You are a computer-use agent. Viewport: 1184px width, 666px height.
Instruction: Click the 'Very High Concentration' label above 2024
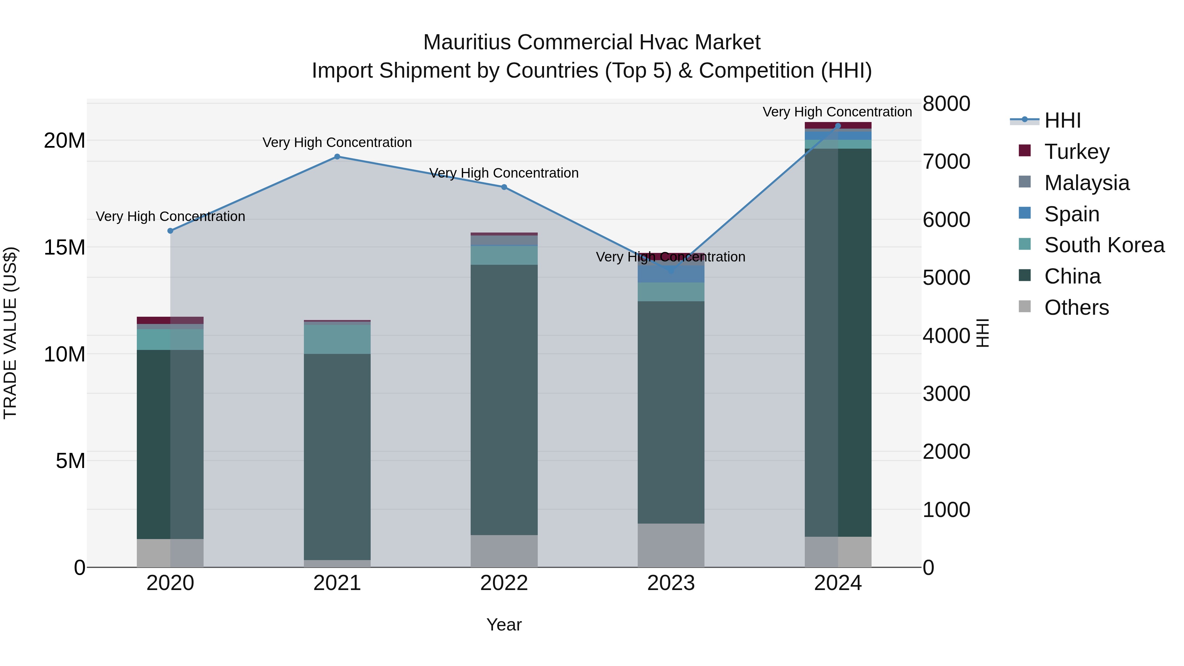click(837, 112)
